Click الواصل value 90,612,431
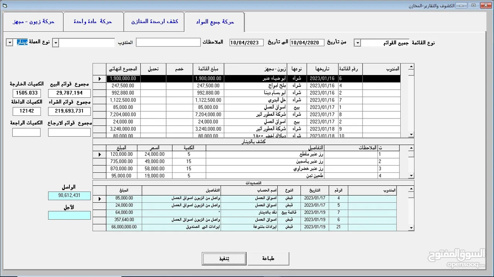 (69, 196)
